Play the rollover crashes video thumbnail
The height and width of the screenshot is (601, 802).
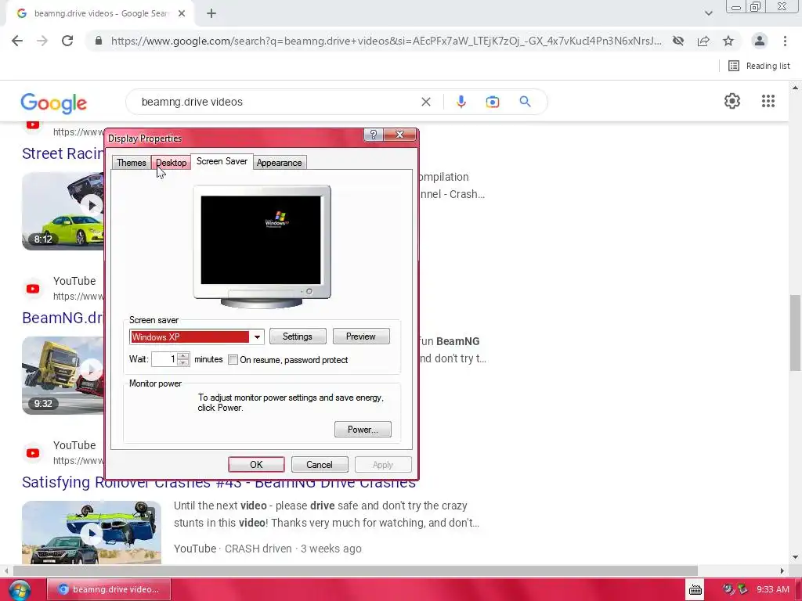click(92, 532)
